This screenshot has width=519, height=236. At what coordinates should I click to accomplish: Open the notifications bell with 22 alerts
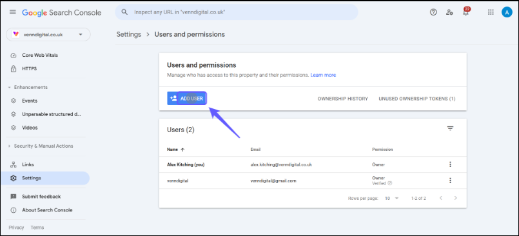[466, 12]
